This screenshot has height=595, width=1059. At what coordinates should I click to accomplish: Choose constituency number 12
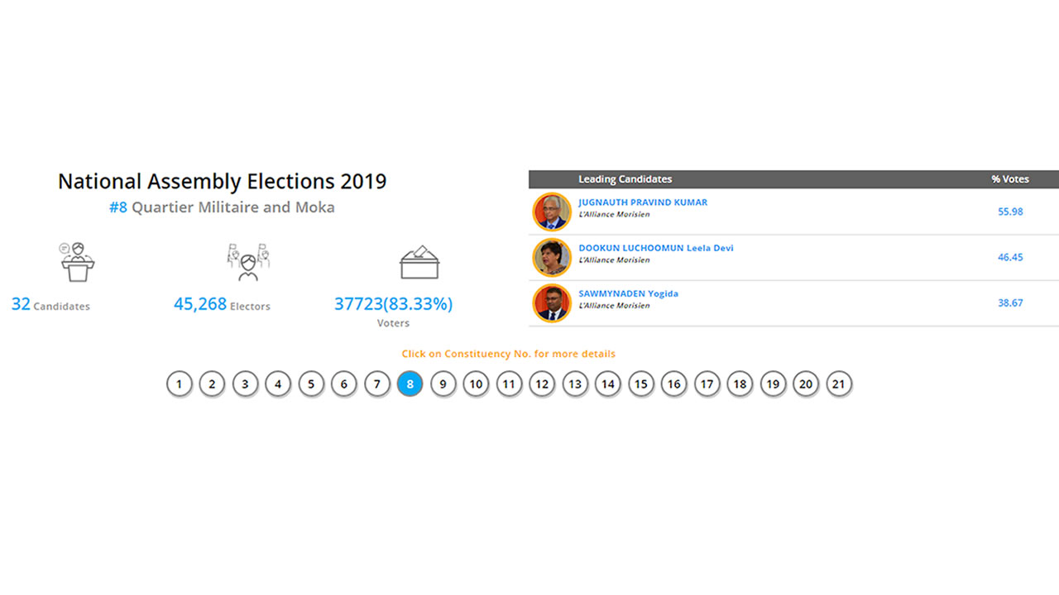pos(542,384)
